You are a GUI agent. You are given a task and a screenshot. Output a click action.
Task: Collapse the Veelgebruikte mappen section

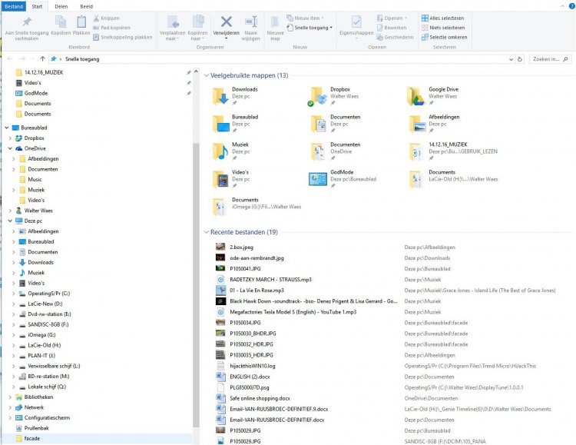point(207,75)
